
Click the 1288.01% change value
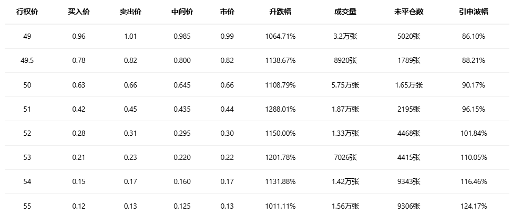pos(280,109)
